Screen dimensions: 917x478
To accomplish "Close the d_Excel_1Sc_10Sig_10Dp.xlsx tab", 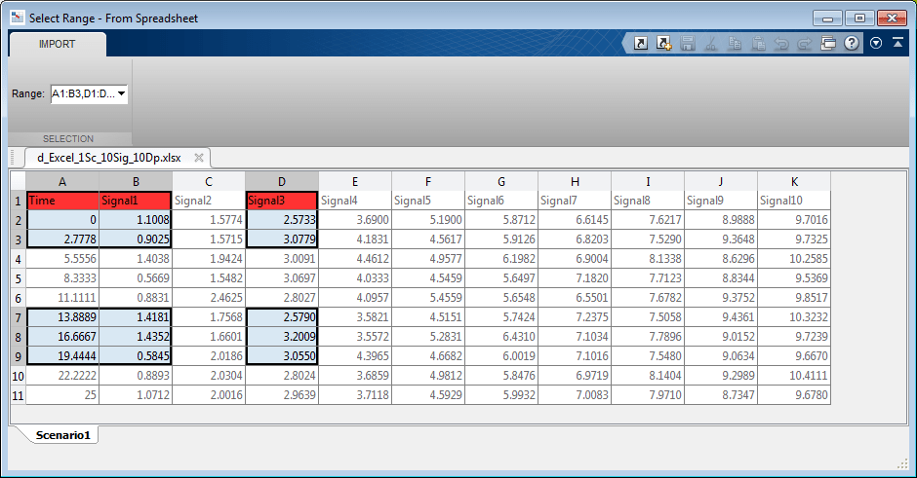I will [199, 158].
